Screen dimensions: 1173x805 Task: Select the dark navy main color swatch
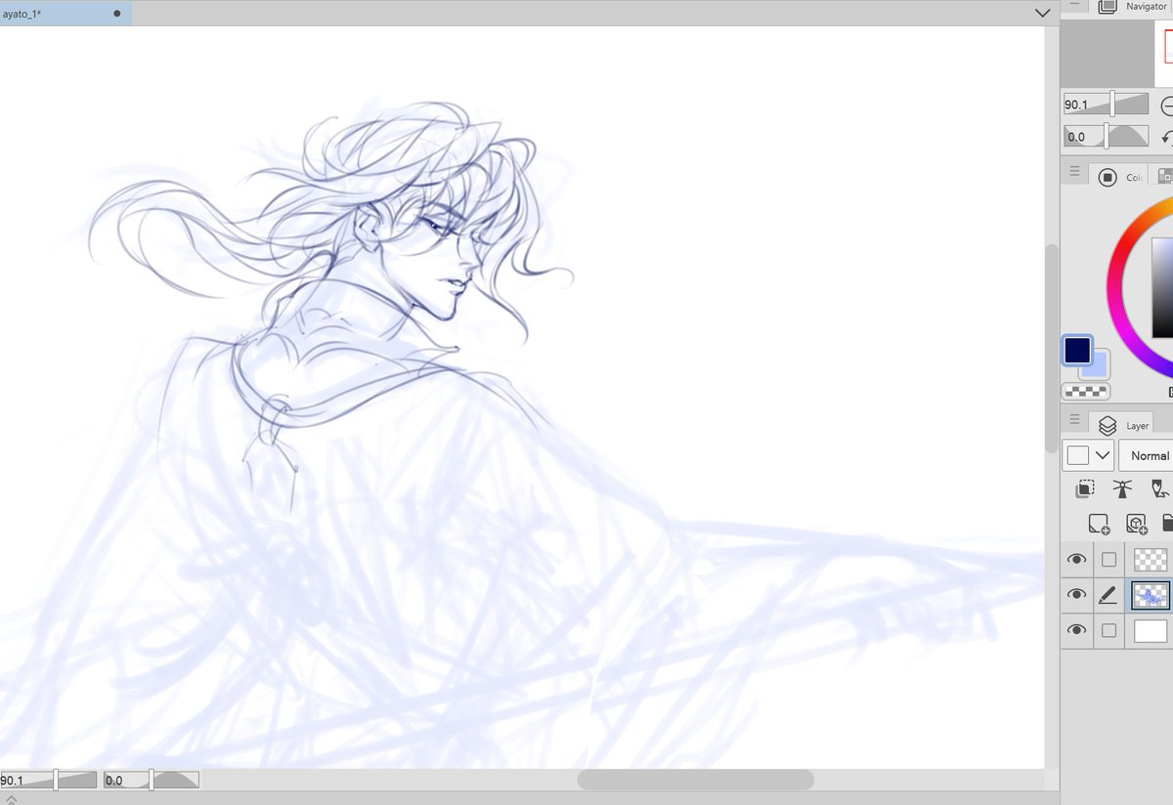point(1077,350)
